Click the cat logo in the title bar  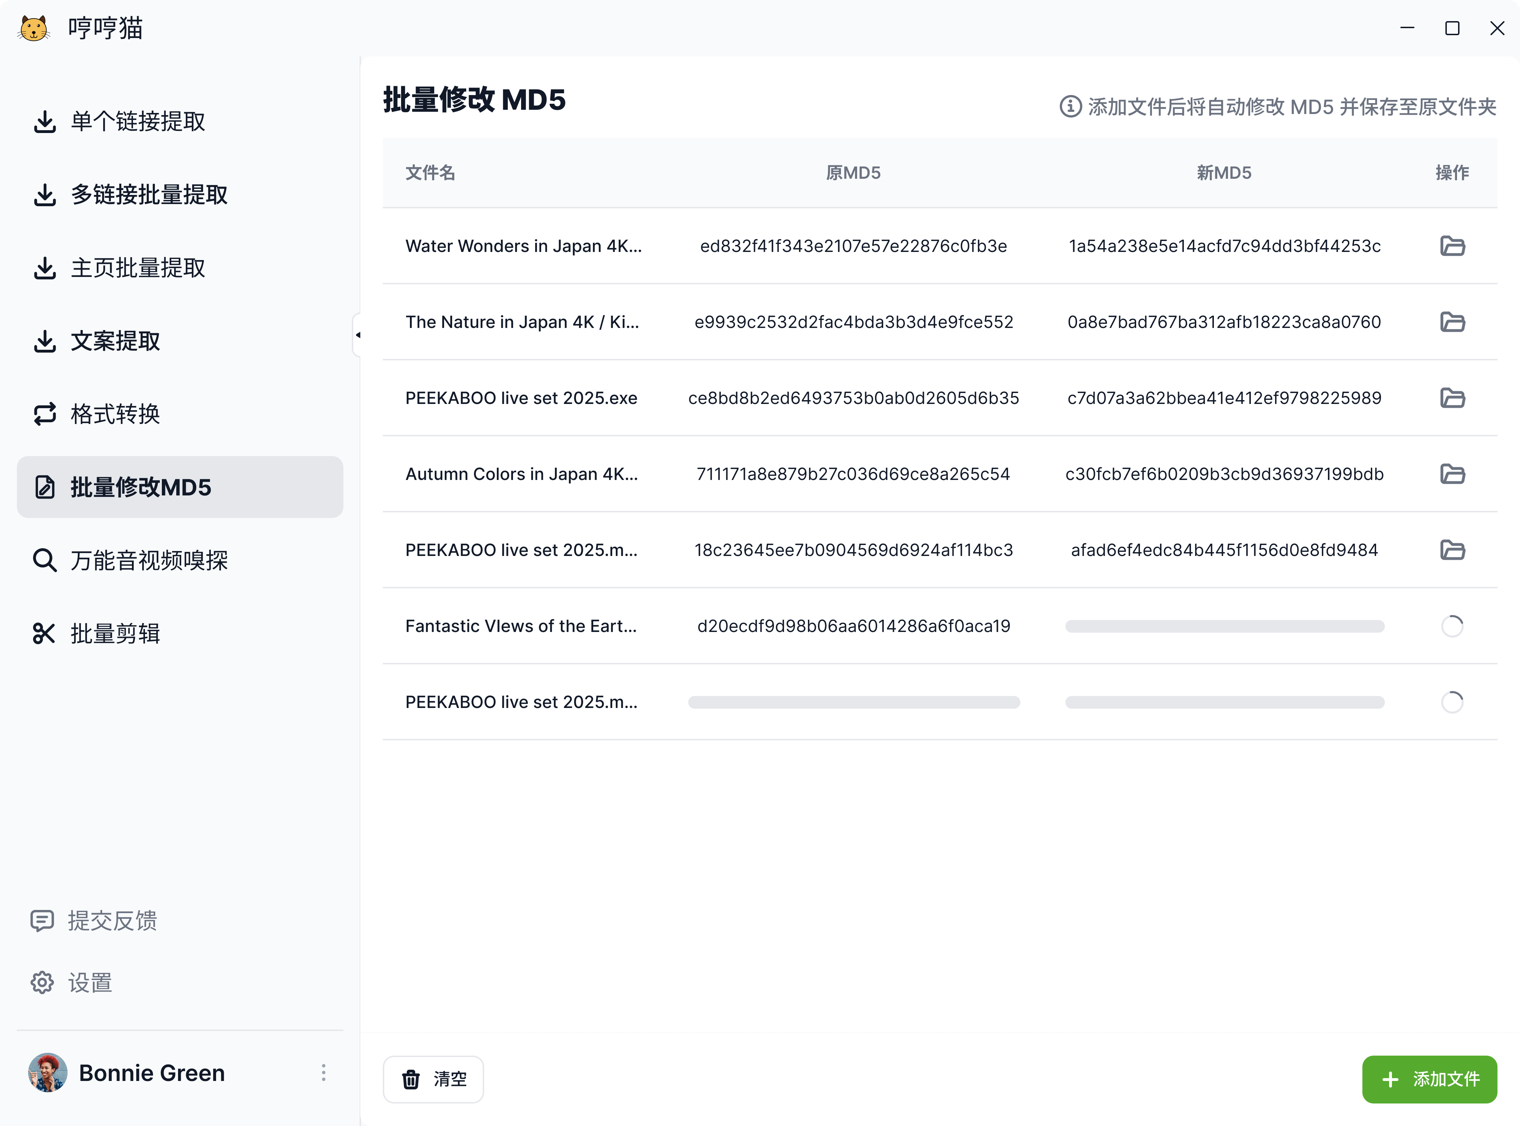click(x=33, y=28)
